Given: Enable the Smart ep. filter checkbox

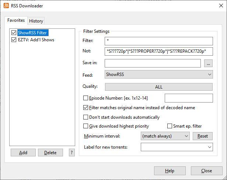Looking at the screenshot, I should [170, 126].
